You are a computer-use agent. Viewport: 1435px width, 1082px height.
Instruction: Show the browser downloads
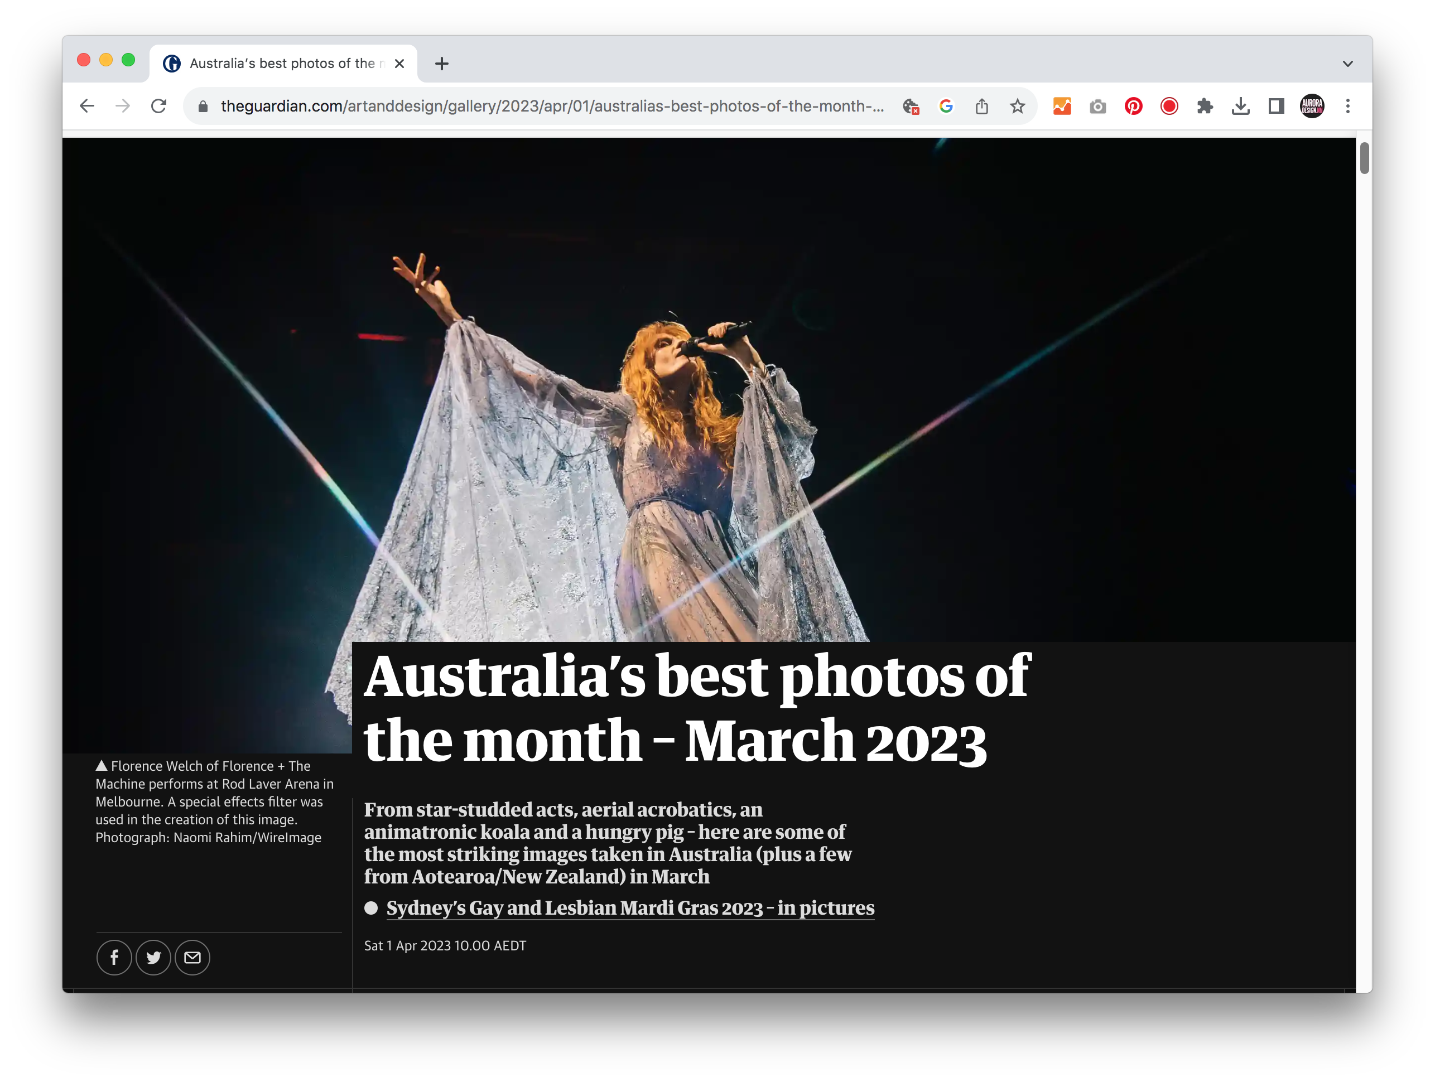click(x=1240, y=107)
